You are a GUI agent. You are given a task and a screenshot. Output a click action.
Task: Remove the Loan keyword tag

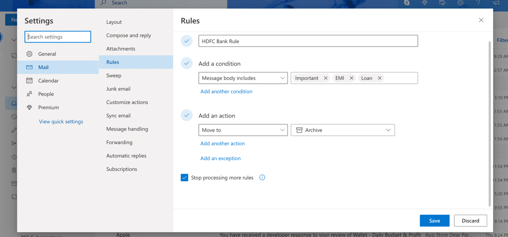tap(380, 78)
